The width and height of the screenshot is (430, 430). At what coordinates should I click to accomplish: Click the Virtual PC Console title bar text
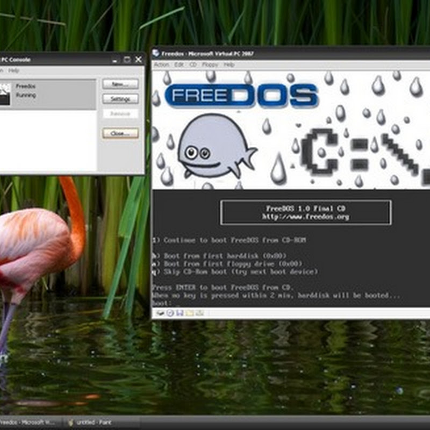[x=16, y=60]
